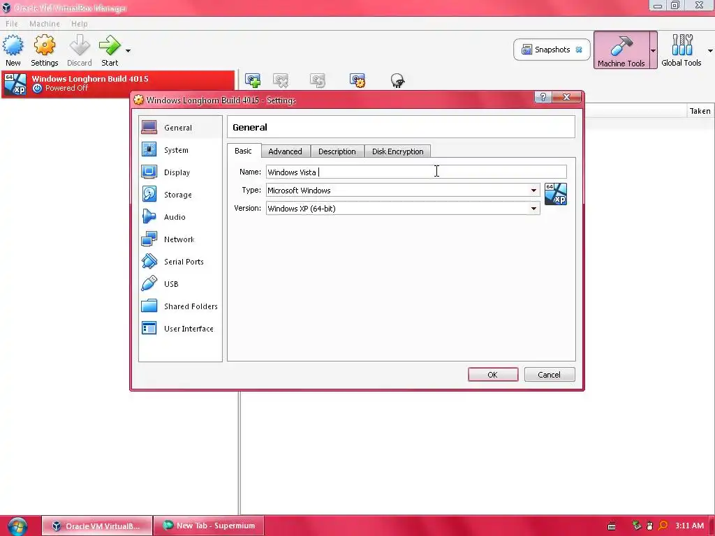Click the mouse tray icon
Viewport: 715px width, 536px height.
[650, 526]
